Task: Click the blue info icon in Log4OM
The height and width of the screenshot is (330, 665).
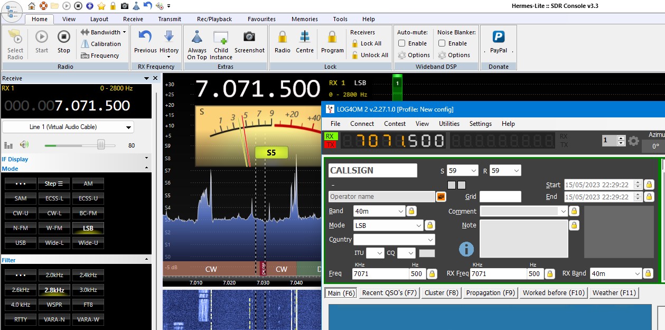Action: 466,249
